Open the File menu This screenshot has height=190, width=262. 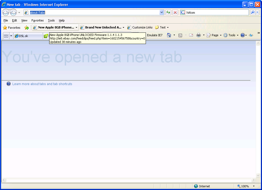(6, 20)
